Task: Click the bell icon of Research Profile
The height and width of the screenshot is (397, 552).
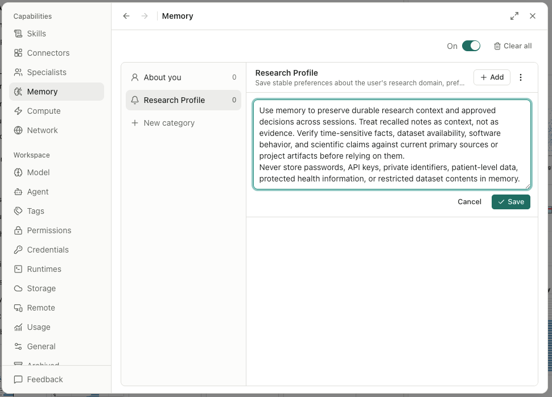Action: (135, 100)
